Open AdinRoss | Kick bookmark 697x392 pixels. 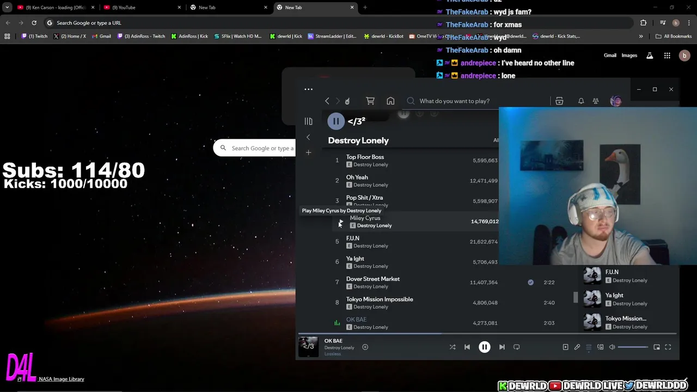[189, 36]
